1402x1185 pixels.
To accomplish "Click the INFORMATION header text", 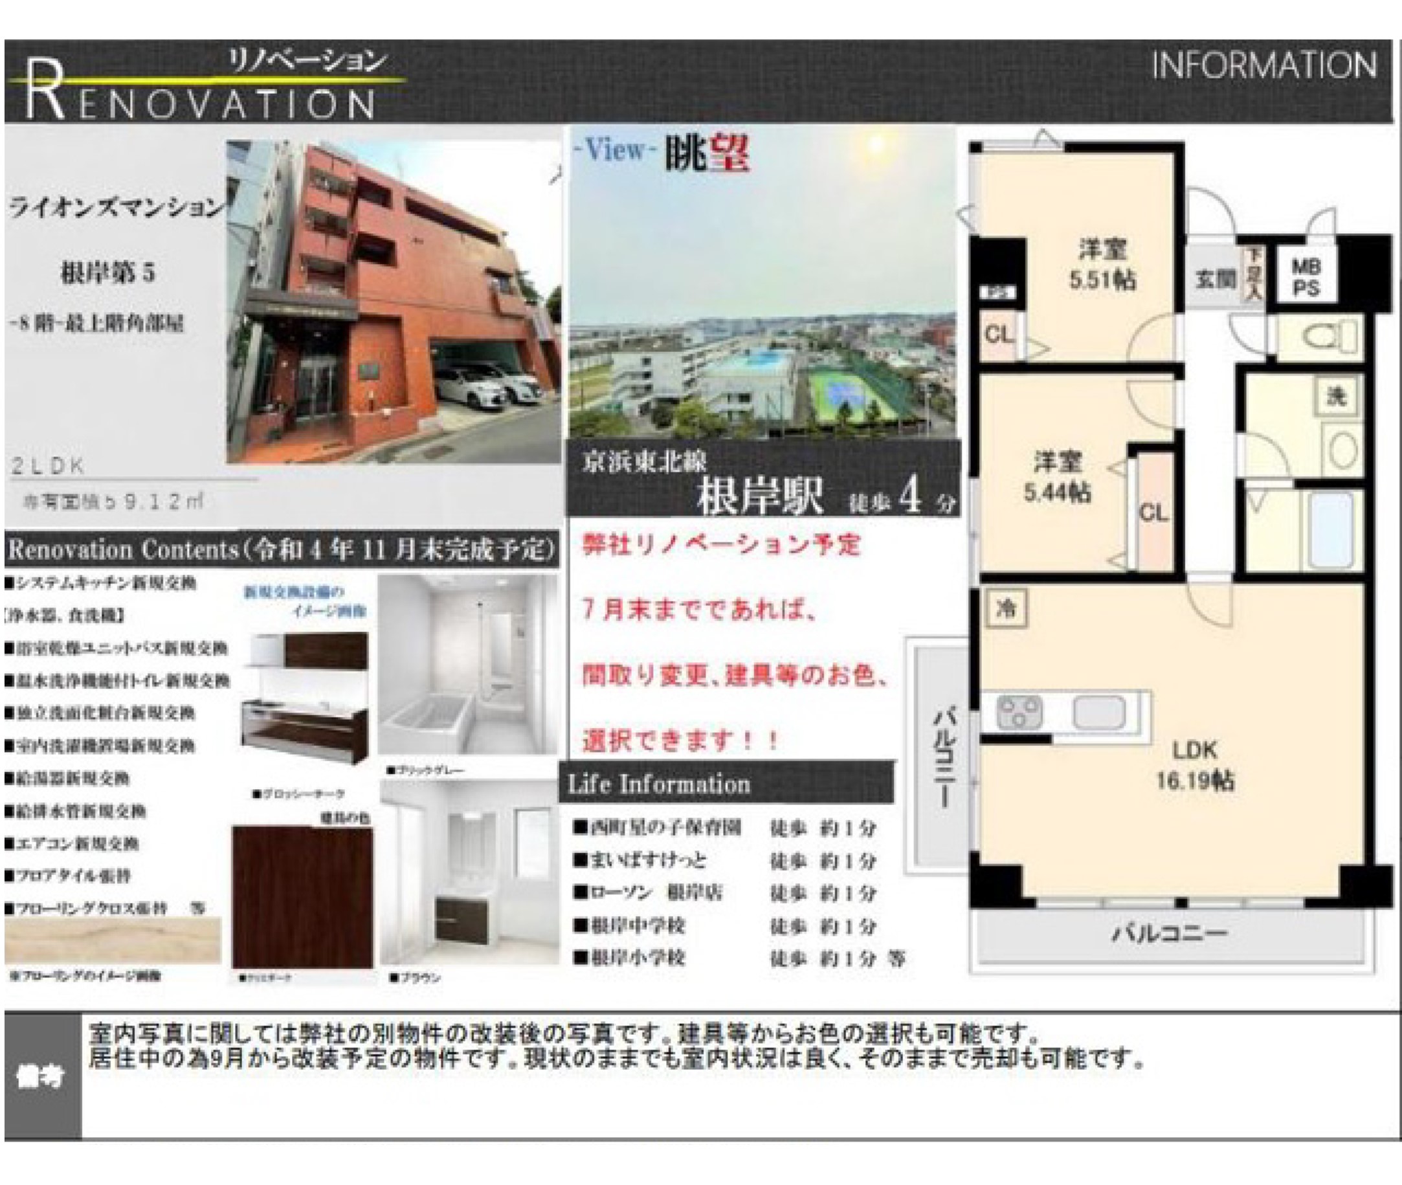I will (1263, 65).
